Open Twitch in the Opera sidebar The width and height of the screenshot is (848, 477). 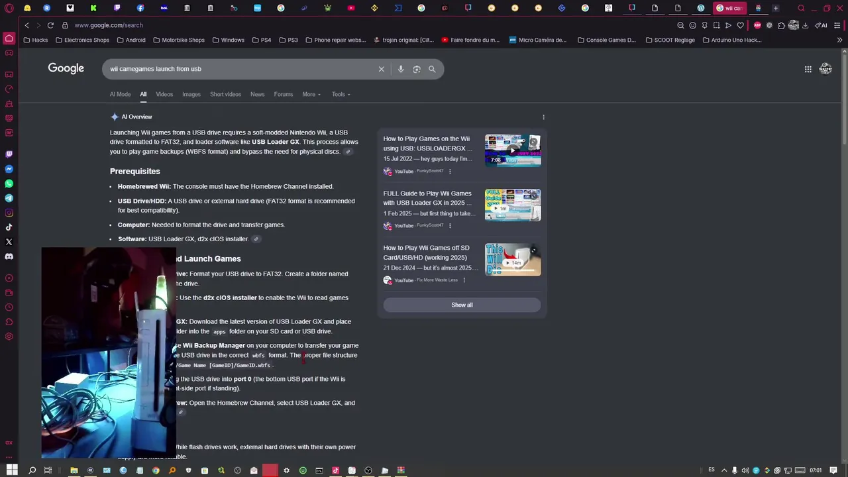[x=9, y=154]
